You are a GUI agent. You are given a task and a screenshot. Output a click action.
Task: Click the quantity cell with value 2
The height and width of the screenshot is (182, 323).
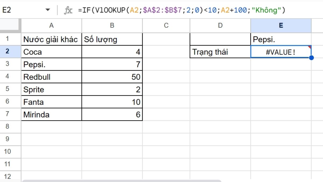click(112, 89)
